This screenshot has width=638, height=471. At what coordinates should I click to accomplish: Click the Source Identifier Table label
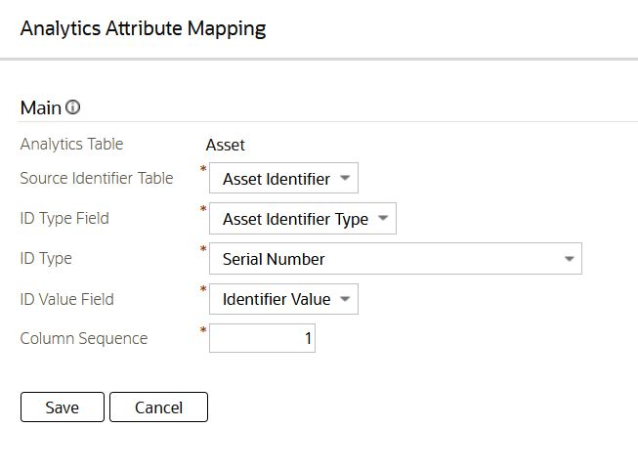(97, 179)
